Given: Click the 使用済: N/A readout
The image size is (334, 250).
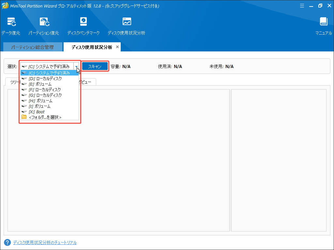Looking at the screenshot, I should 170,66.
